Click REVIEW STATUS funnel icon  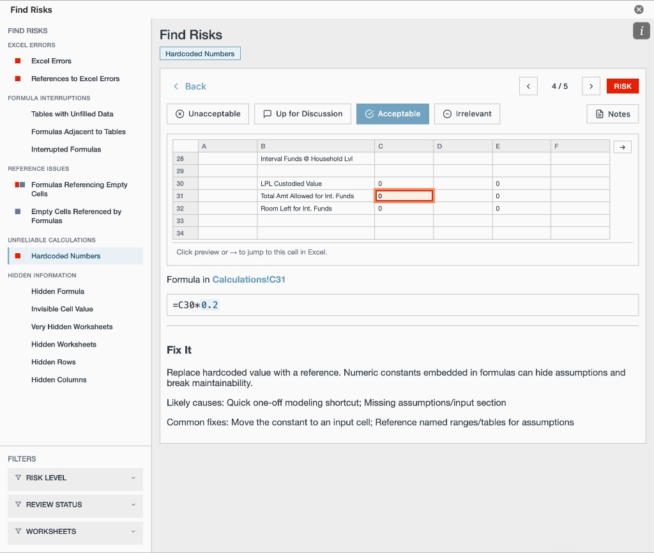pos(19,504)
